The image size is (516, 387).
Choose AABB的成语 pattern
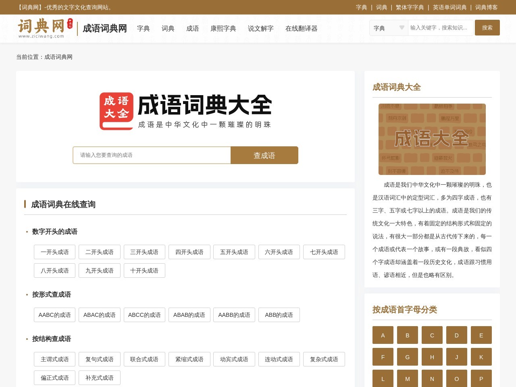click(x=234, y=315)
